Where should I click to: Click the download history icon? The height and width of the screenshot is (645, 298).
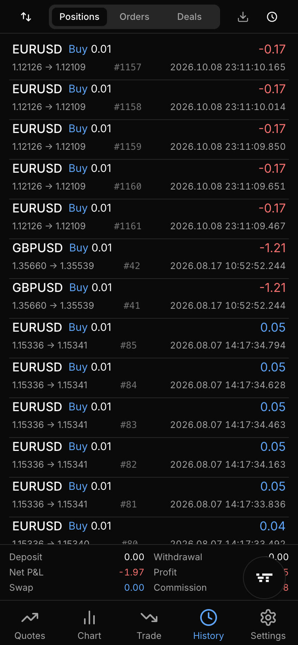pos(243,17)
